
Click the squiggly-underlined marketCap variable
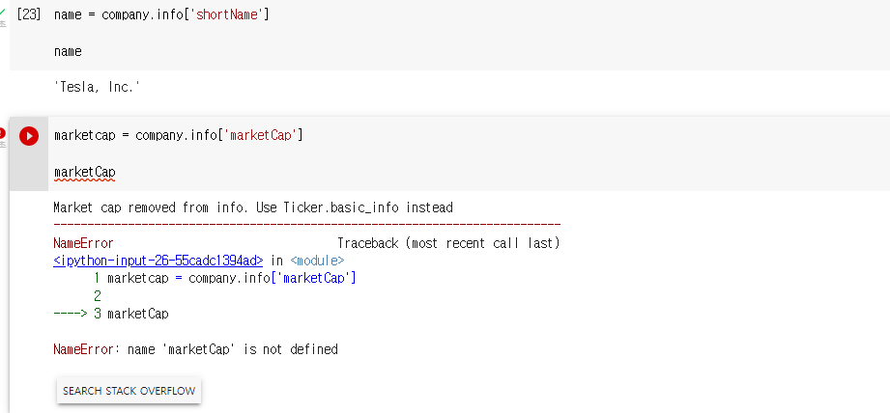[85, 172]
